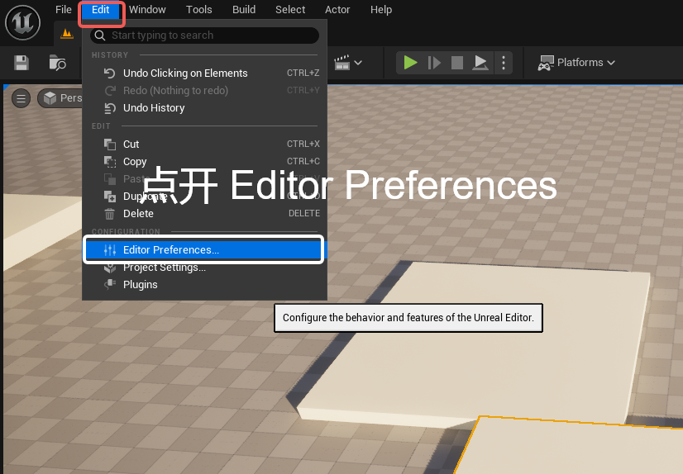This screenshot has height=474, width=683.
Task: Open Project Settings...
Action: (x=205, y=267)
